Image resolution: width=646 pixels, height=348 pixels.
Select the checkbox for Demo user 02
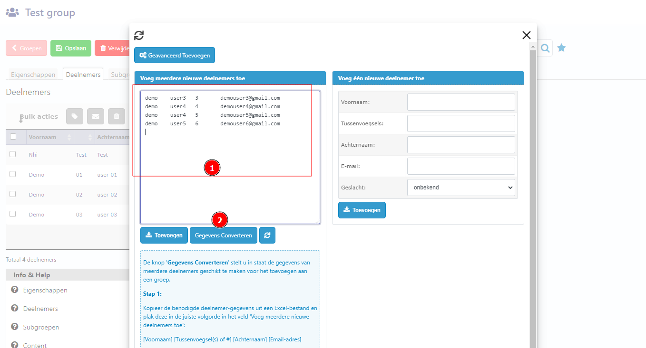13,194
